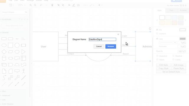Select the hexagon shape in the General palette
The width and height of the screenshot is (189, 106).
click(x=17, y=52)
